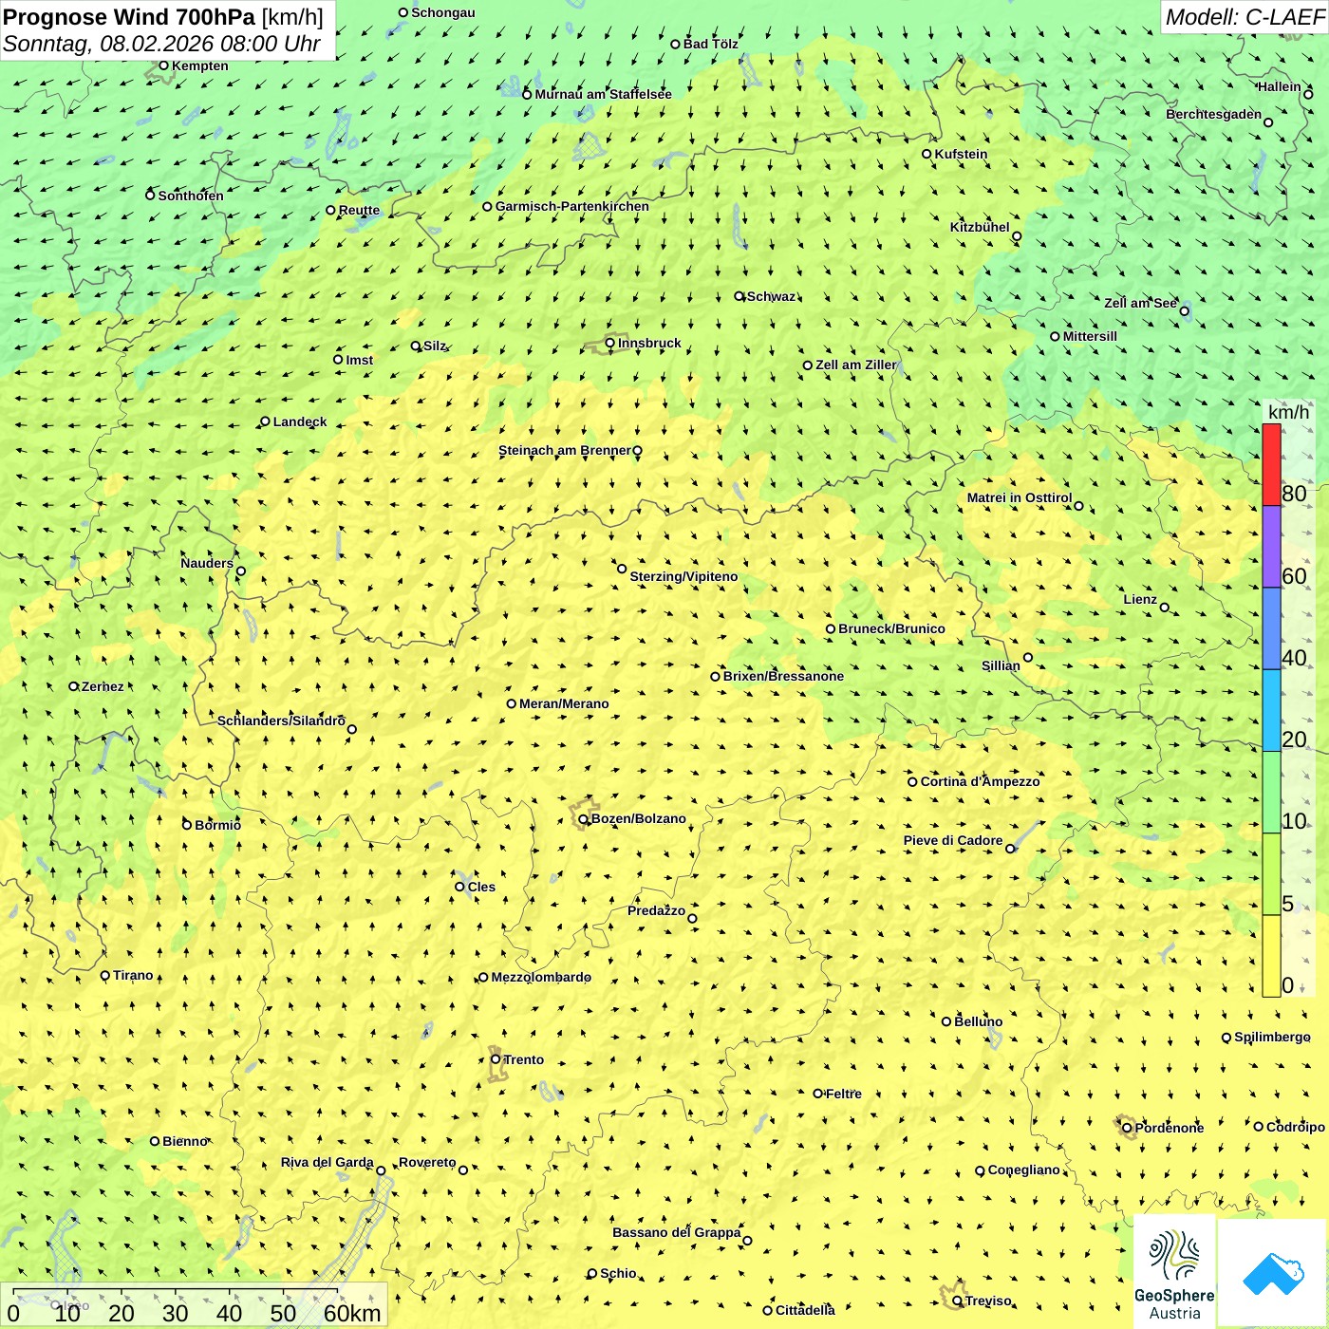Click the 'Schio' label
The height and width of the screenshot is (1329, 1329).
tap(618, 1273)
